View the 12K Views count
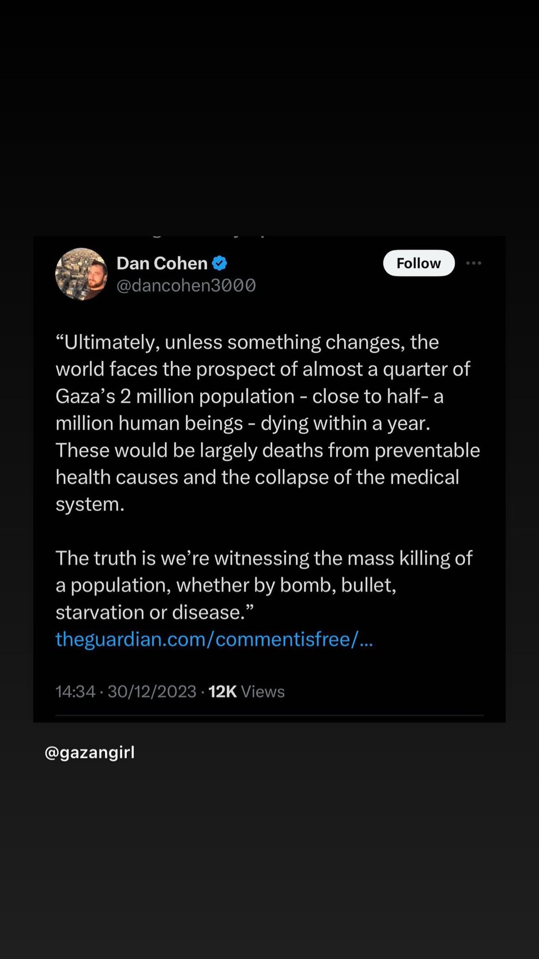 (246, 691)
